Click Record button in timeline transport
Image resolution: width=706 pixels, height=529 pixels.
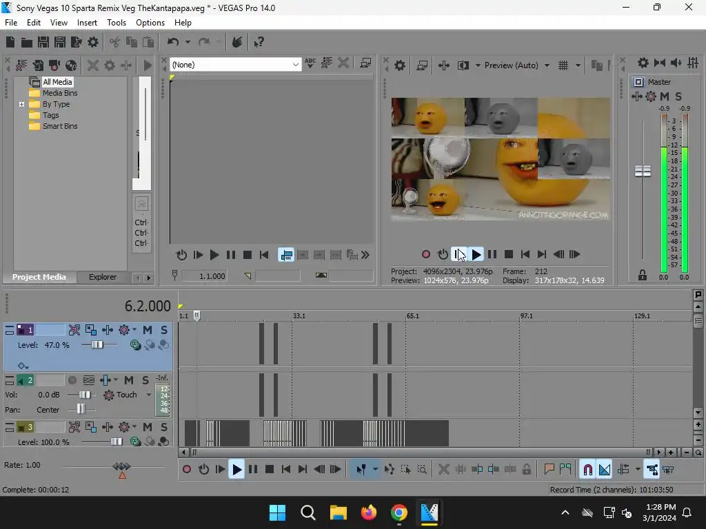pyautogui.click(x=187, y=470)
